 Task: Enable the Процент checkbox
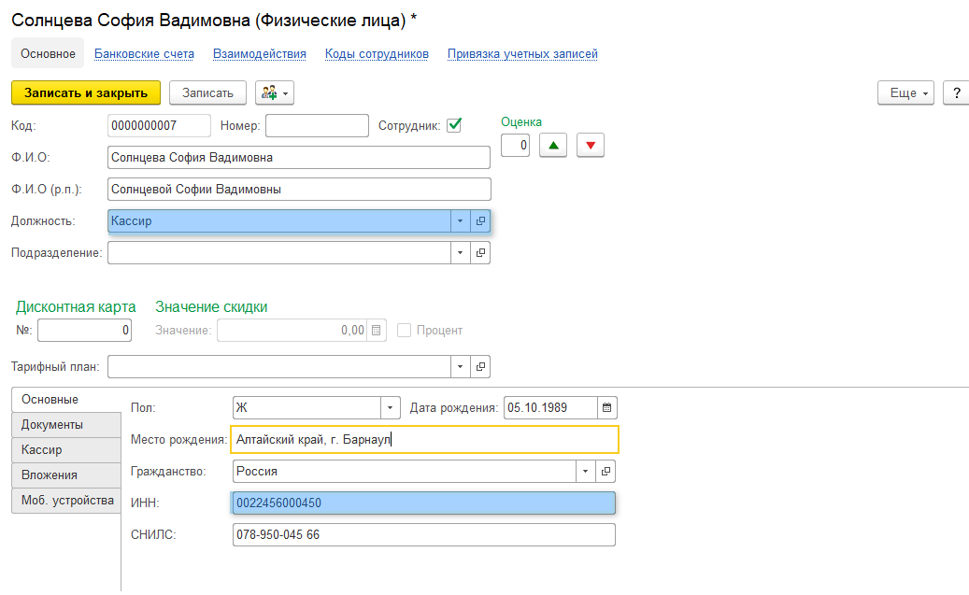pos(405,330)
